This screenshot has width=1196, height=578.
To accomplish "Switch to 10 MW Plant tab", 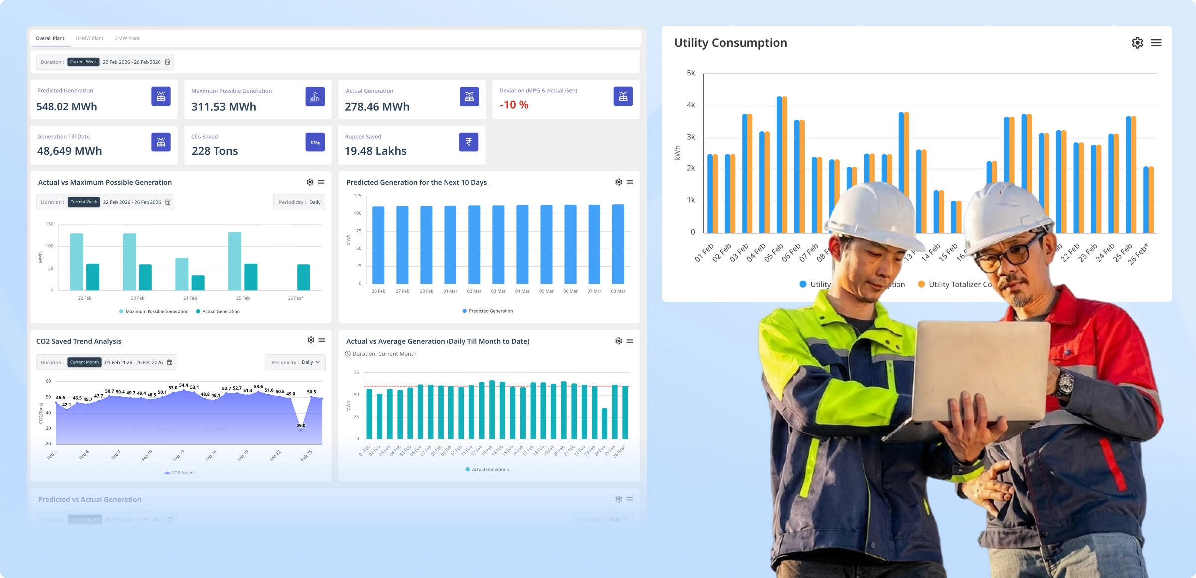I will [89, 38].
